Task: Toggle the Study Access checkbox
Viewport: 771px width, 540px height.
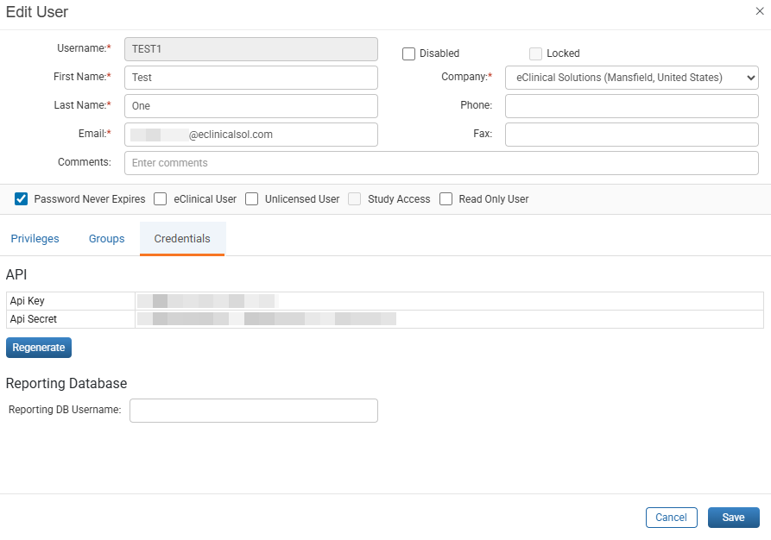Action: pos(355,199)
